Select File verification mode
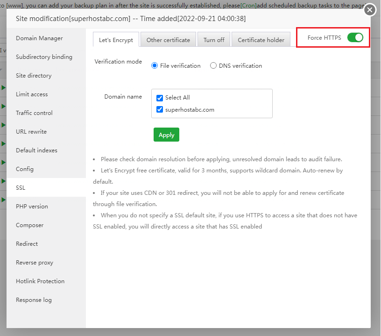Image resolution: width=381 pixels, height=336 pixels. coord(155,66)
